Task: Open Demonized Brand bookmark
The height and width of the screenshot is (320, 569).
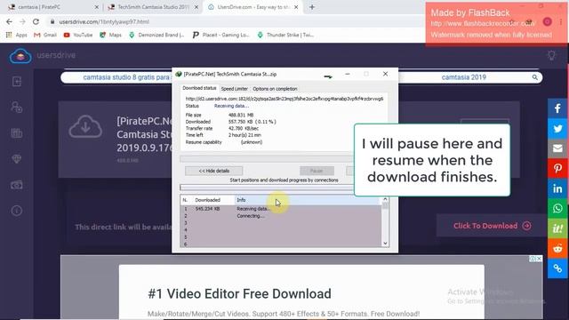Action: tap(156, 35)
